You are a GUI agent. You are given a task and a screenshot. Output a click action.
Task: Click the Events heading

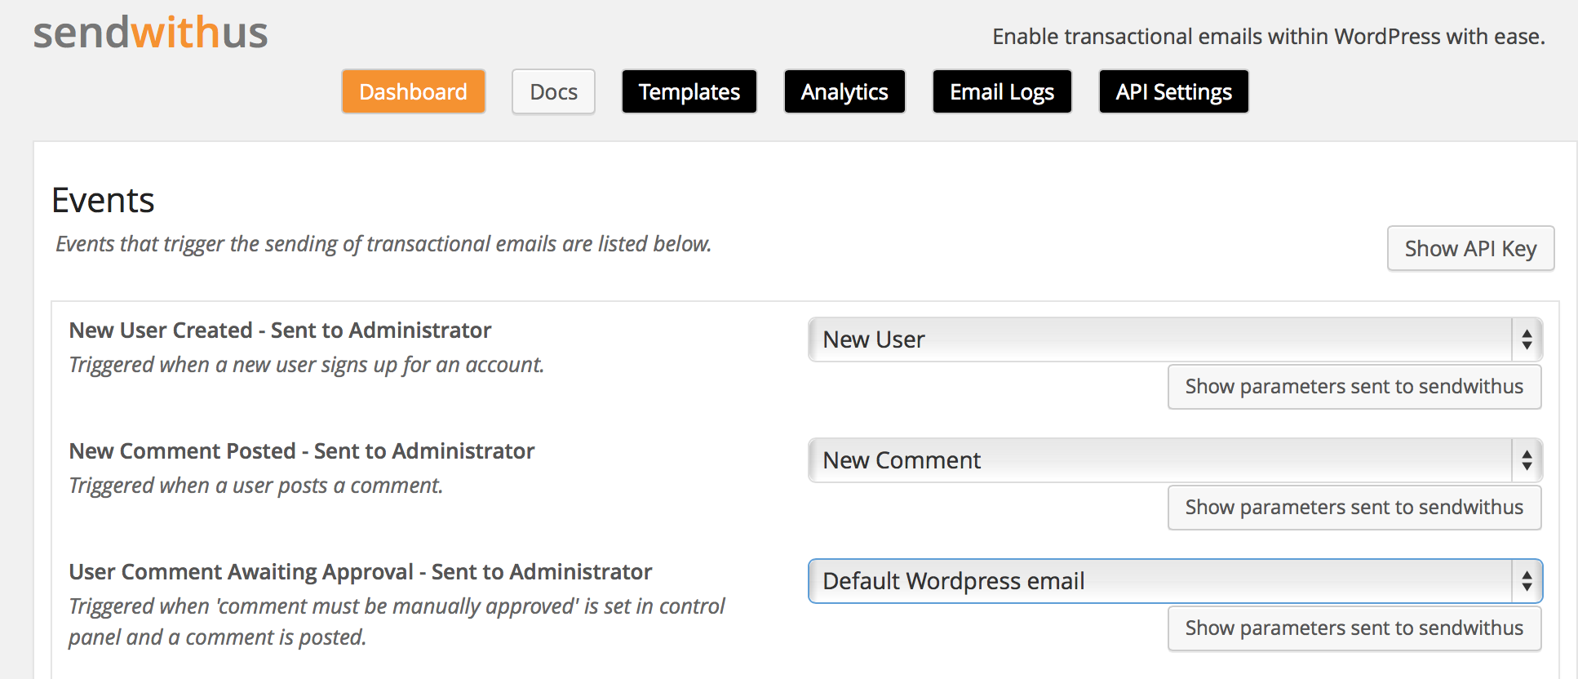pyautogui.click(x=103, y=200)
